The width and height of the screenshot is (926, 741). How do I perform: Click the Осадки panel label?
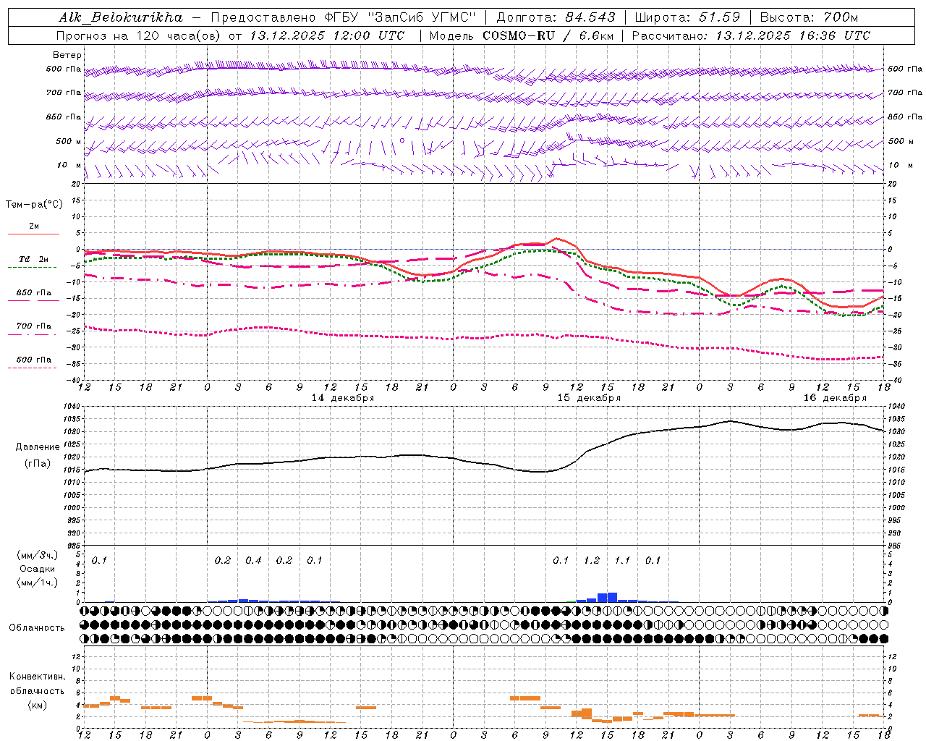[37, 569]
